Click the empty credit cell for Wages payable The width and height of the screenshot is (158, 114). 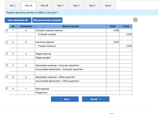coord(126,58)
